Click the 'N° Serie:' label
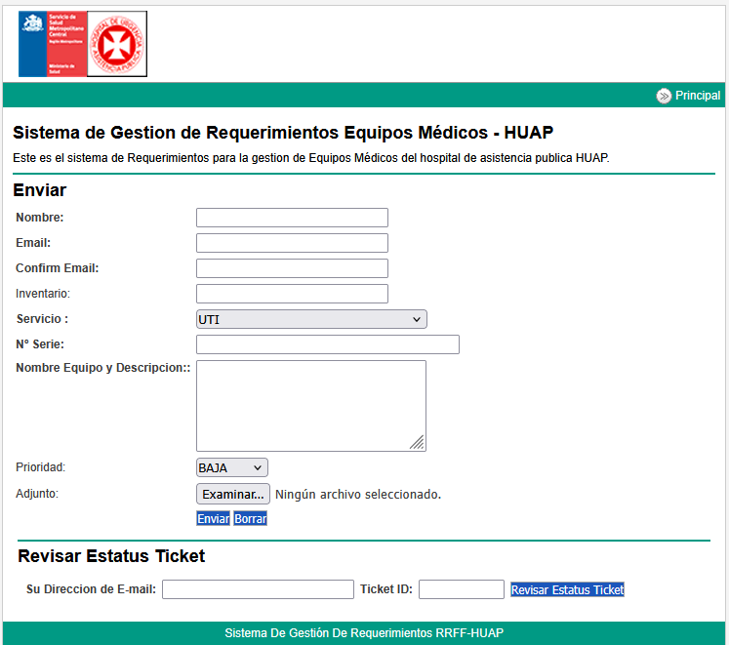Screen dimensions: 729x645 [x=40, y=344]
